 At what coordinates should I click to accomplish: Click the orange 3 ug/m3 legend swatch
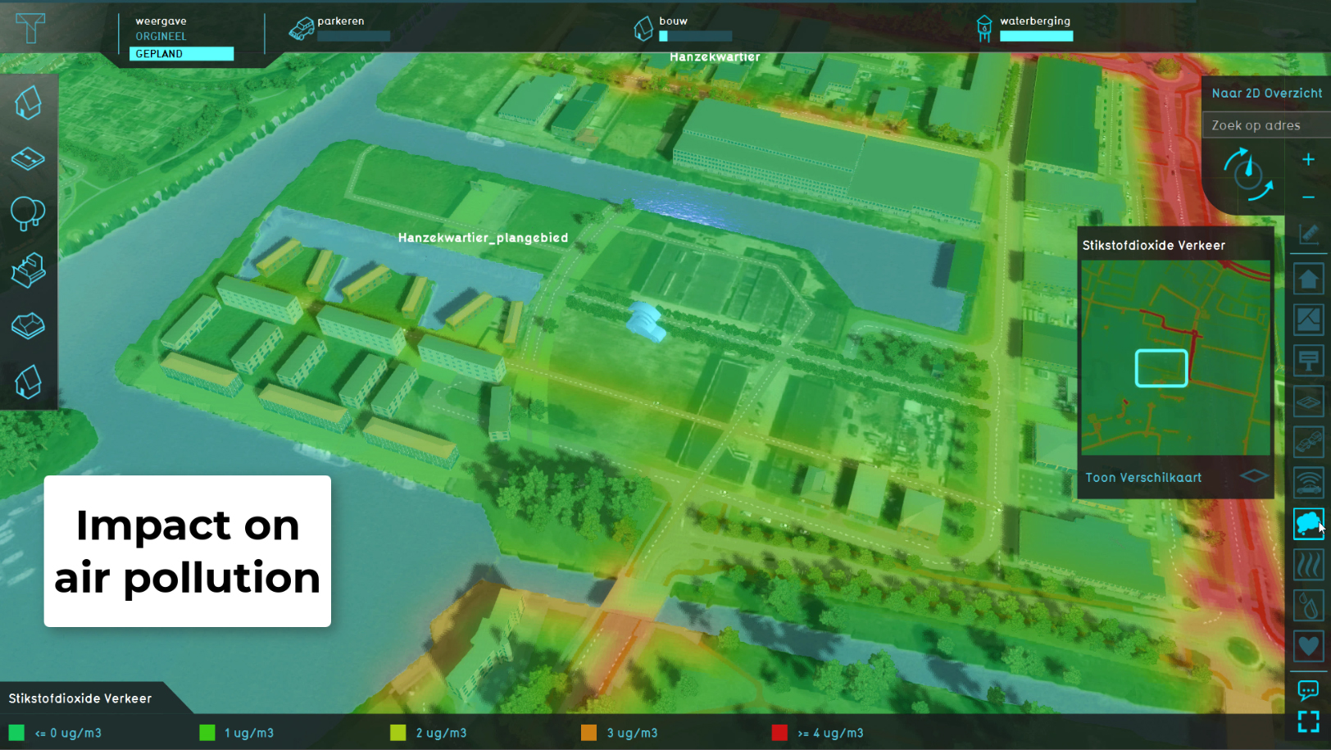(x=589, y=732)
